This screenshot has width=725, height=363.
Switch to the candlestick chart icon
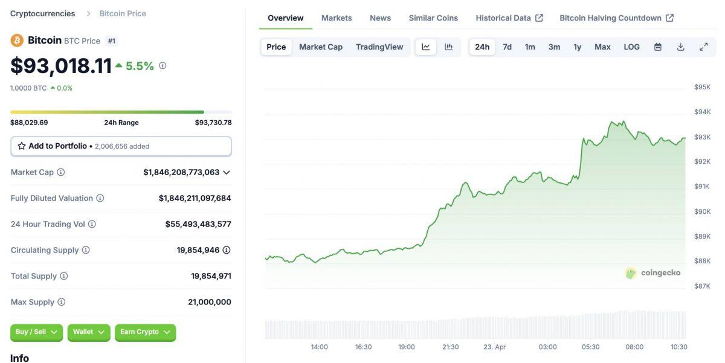[448, 46]
